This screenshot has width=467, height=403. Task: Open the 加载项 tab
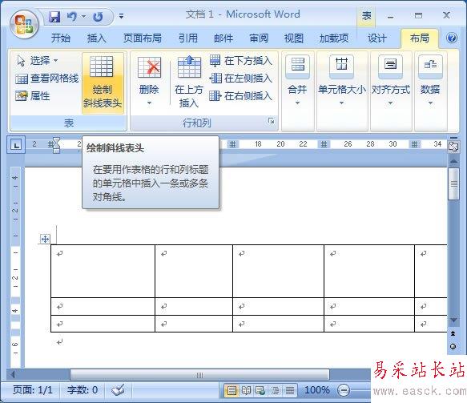click(334, 38)
